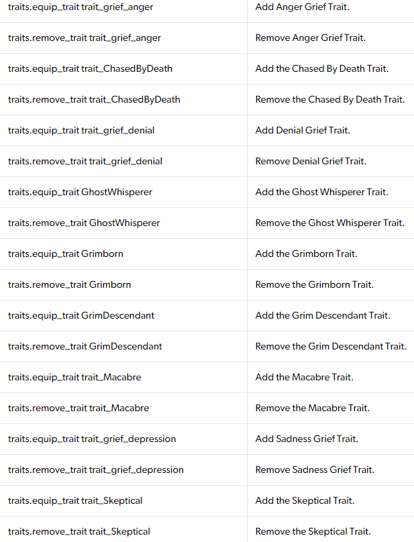Click the 'traits.equip_trait trait_Skeptical' cheat code
414x542 pixels.
coord(75,501)
